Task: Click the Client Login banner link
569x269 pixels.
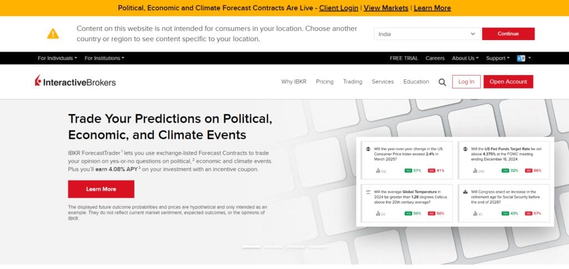Action: (x=338, y=8)
